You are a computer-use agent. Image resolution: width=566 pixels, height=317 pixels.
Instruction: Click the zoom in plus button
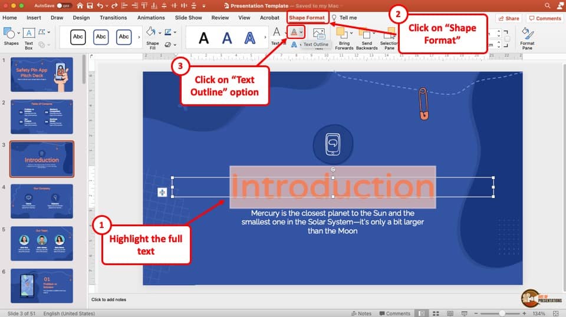pyautogui.click(x=524, y=313)
